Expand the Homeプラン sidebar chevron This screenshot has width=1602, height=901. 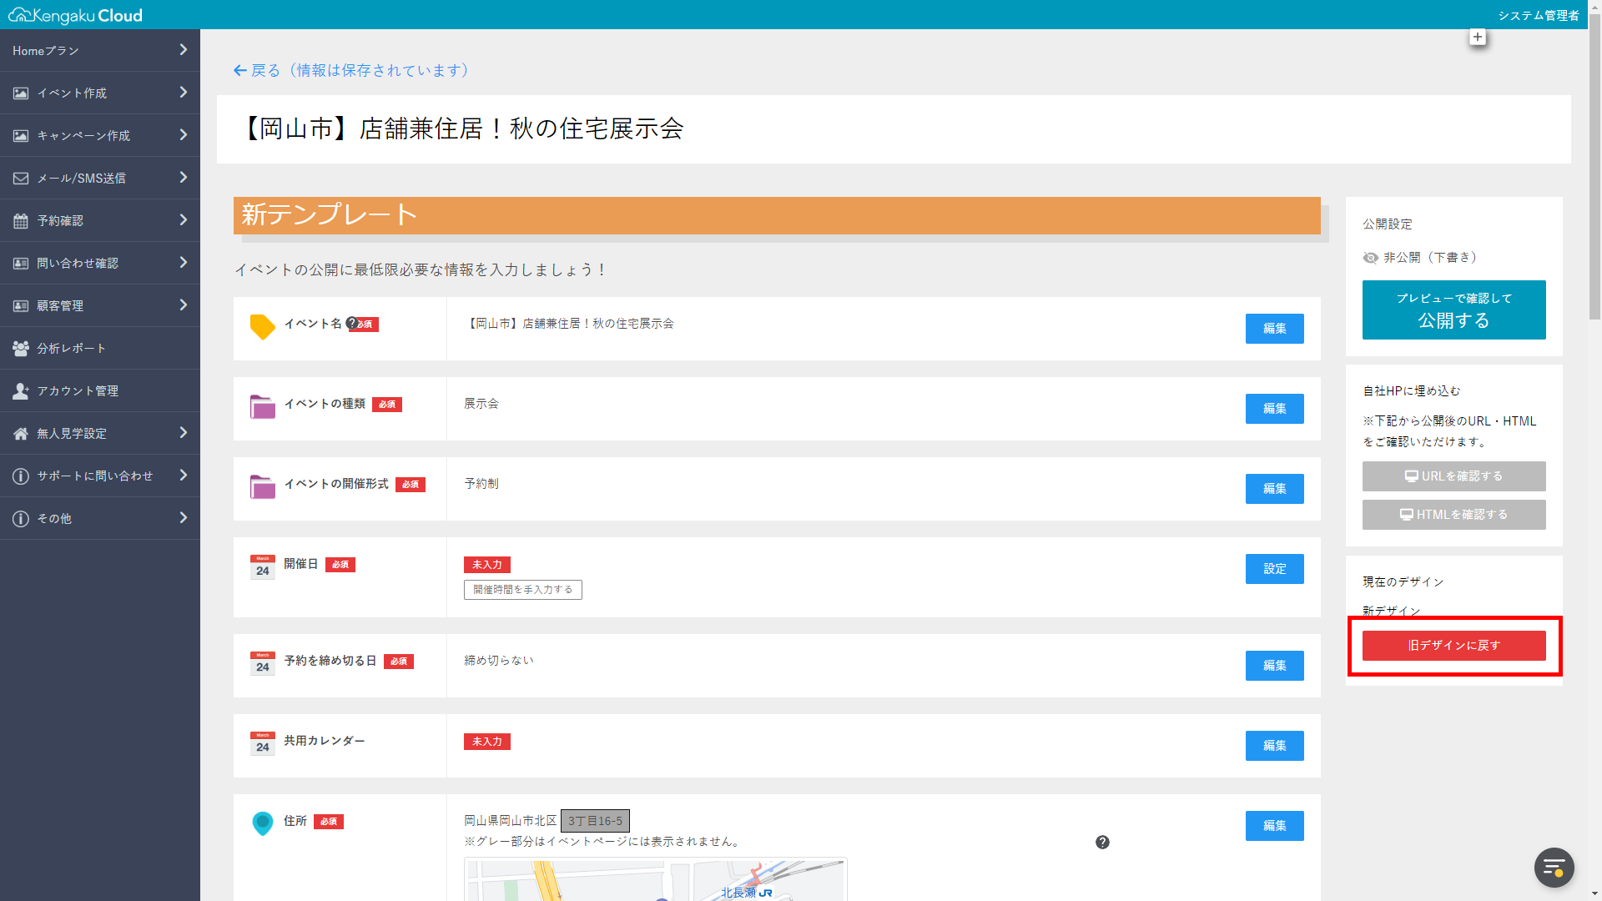pos(184,50)
